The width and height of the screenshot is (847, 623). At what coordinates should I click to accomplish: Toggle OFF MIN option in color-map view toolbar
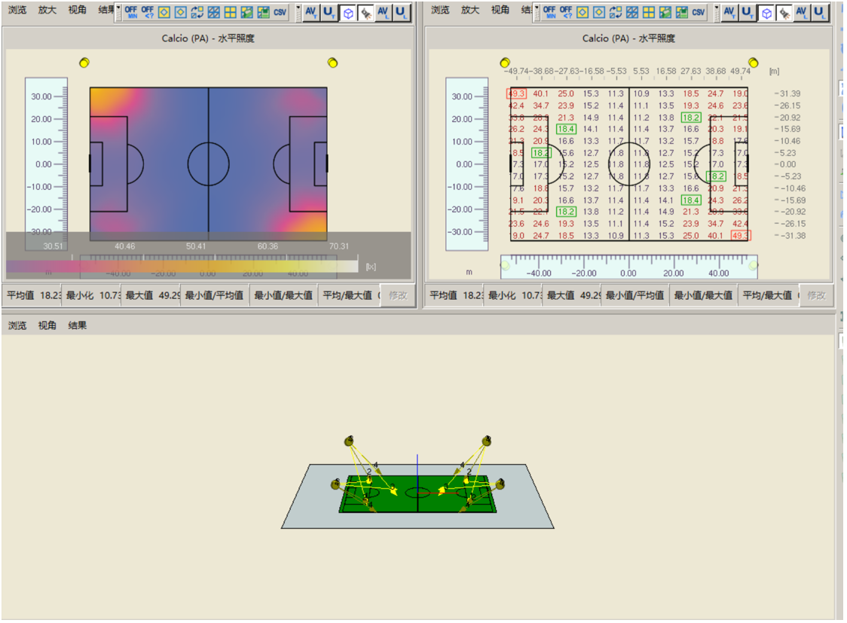130,12
